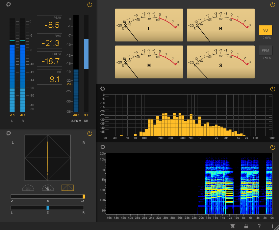Toggle power for the level meter panel

tap(90, 5)
